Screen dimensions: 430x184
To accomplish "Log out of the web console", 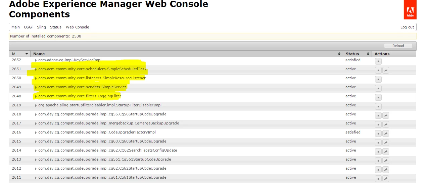I will 407,27.
